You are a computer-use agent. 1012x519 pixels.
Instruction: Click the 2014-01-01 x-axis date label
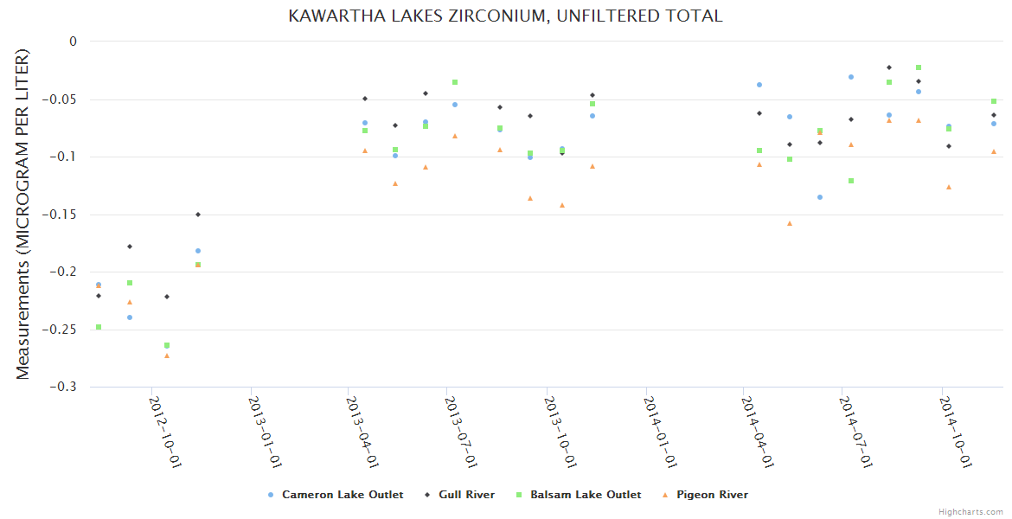coord(659,432)
